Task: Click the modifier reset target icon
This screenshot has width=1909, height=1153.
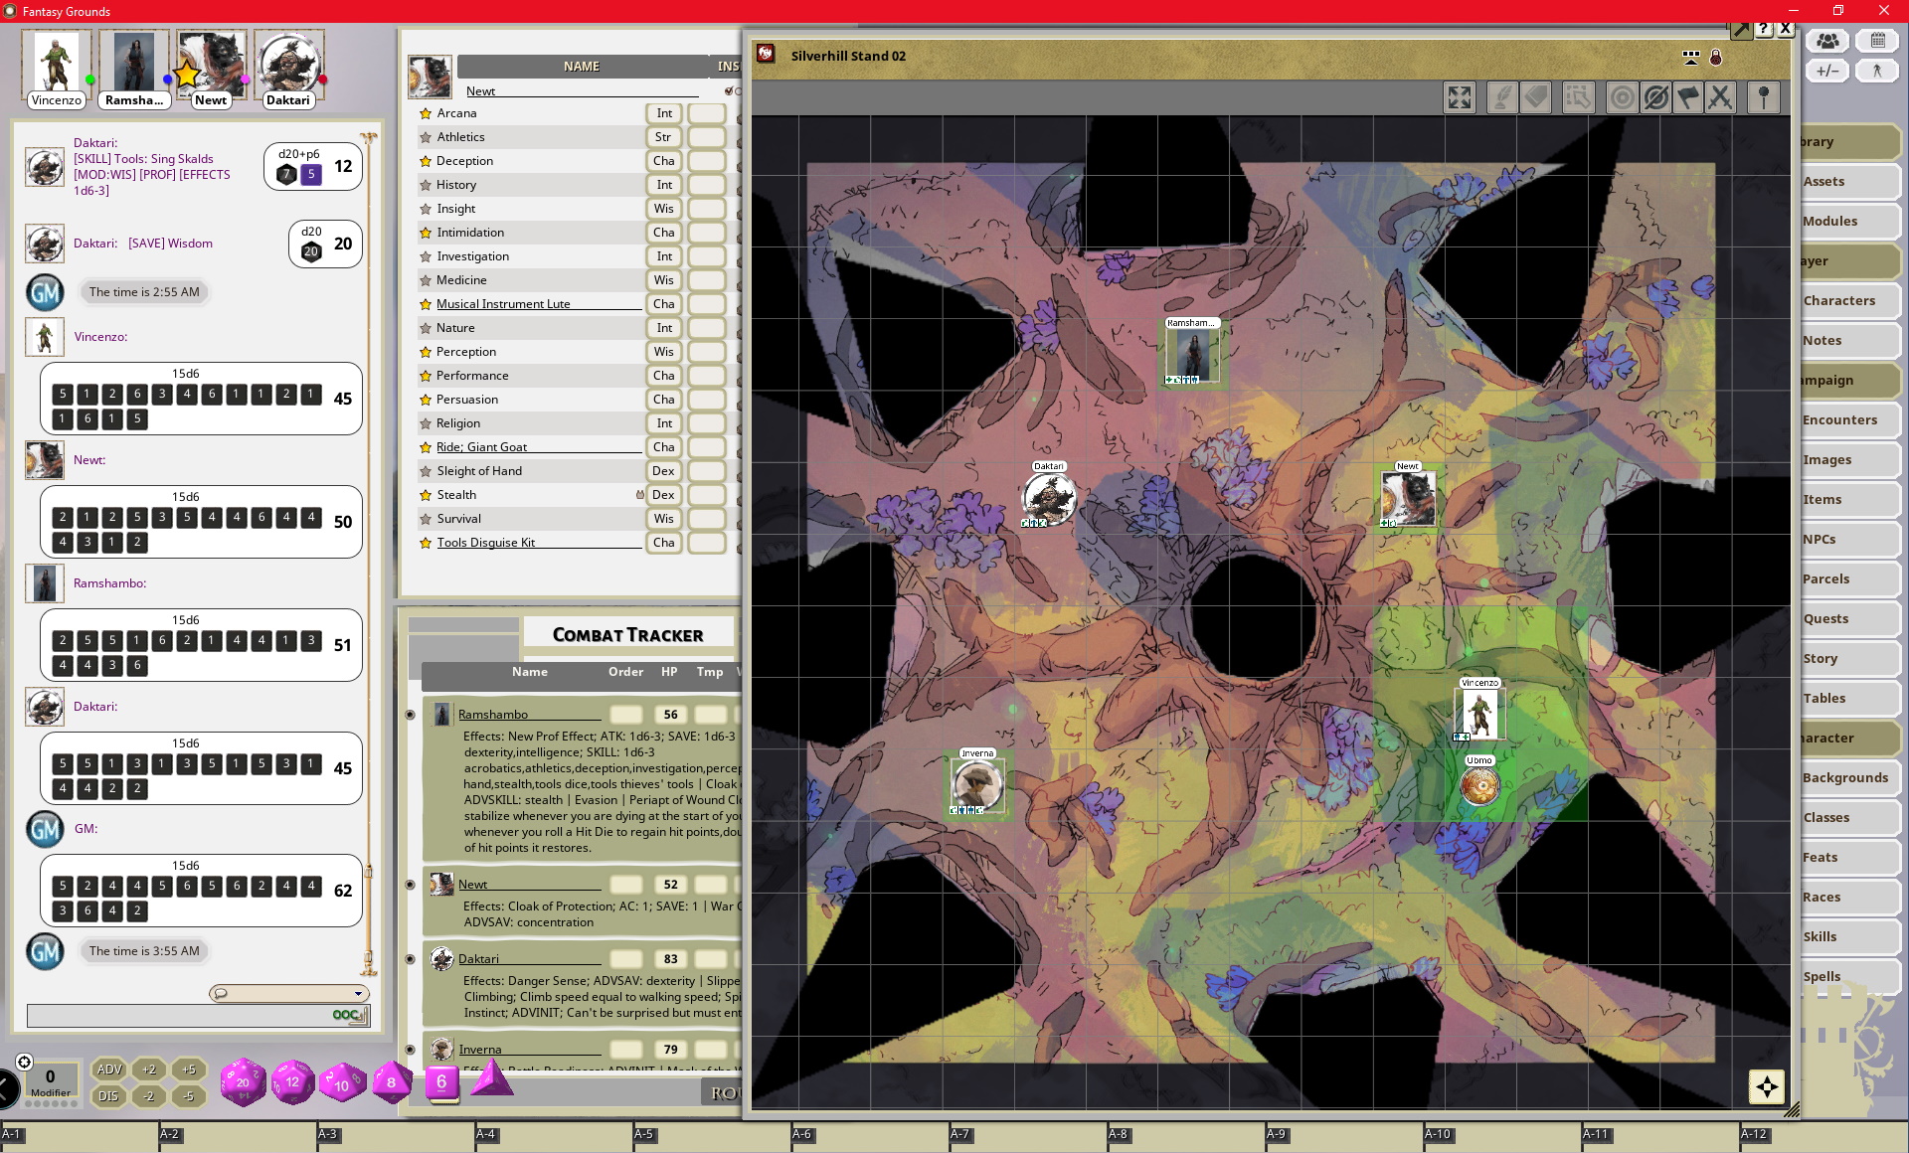Action: [25, 1062]
